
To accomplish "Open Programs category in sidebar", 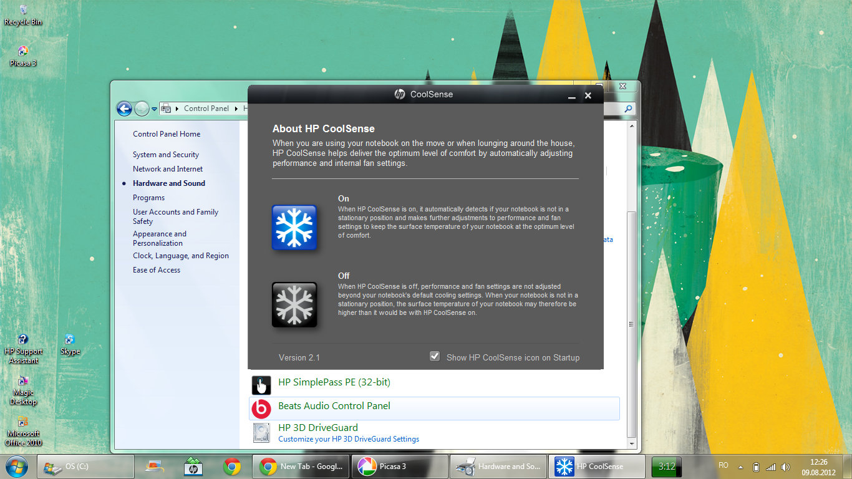I will coord(149,198).
